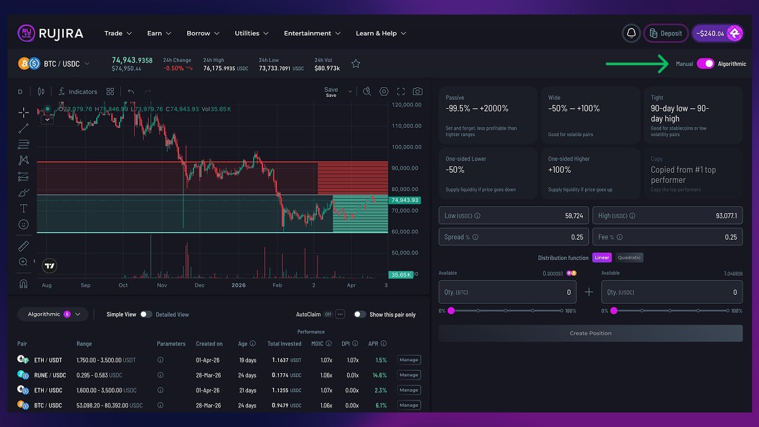Open the Learn & Help menu

pyautogui.click(x=381, y=34)
